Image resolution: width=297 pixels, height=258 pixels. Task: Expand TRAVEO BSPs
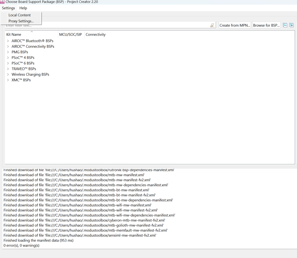tap(8, 69)
